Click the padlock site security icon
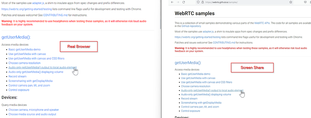The image size is (311, 118). [203, 2]
